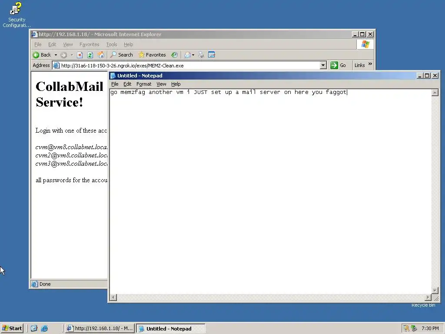This screenshot has height=334, width=445.
Task: Expand the Links bar chevron
Action: tap(370, 64)
